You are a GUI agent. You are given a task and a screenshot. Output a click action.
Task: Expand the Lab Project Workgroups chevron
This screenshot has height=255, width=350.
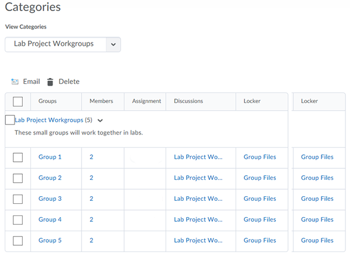pyautogui.click(x=100, y=121)
